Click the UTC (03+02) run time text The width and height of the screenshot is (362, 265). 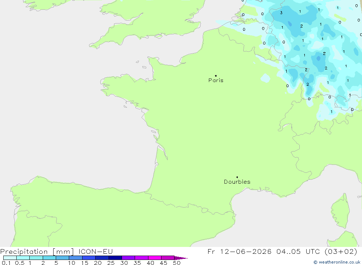[331, 251]
